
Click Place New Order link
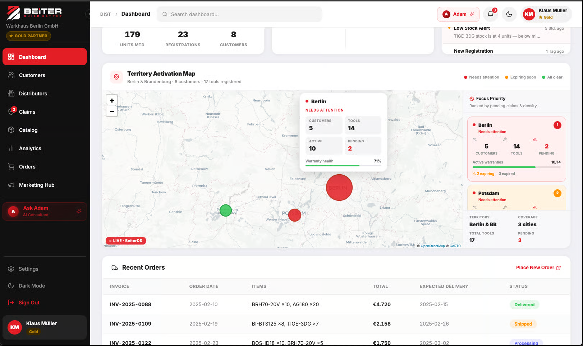(538, 267)
